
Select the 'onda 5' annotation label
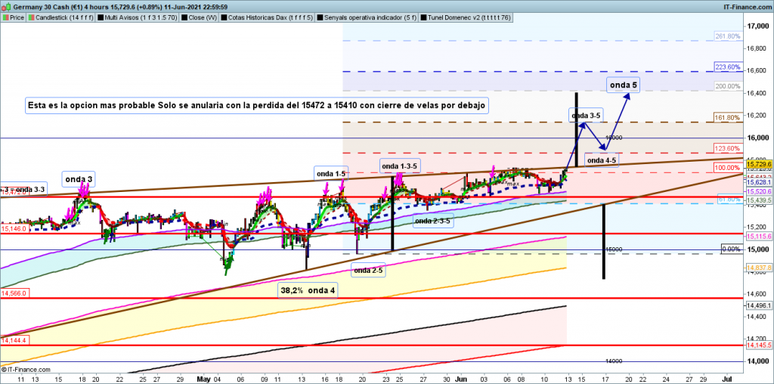click(x=621, y=85)
